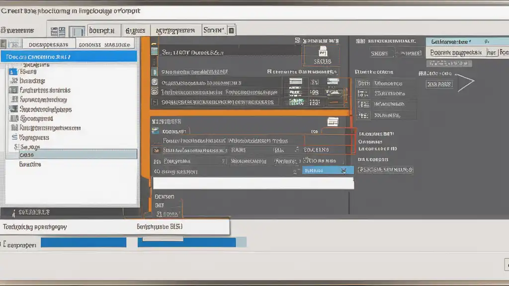Expand the play triangle row in the dark panel

tap(155, 102)
